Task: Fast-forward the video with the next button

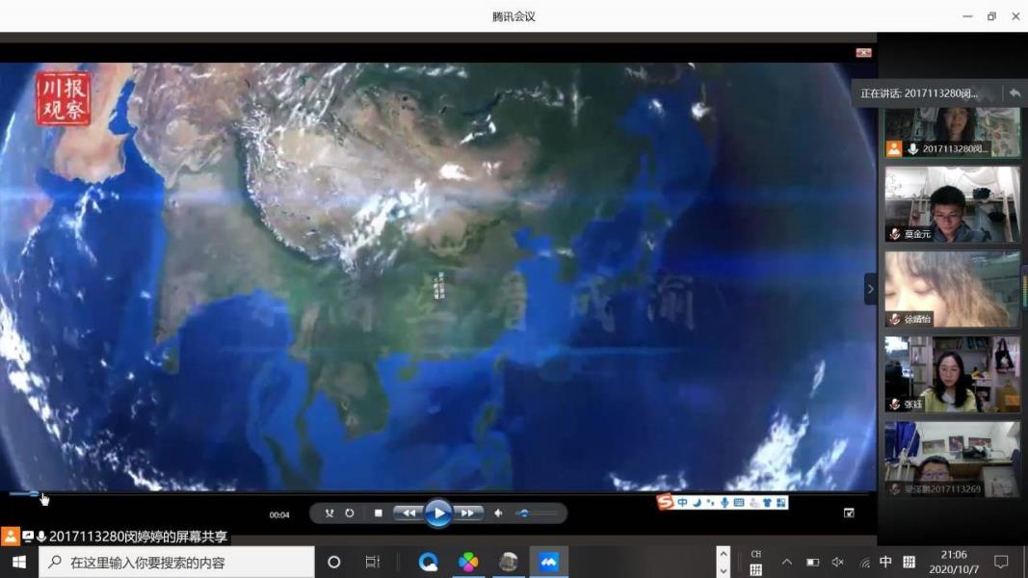Action: [468, 513]
